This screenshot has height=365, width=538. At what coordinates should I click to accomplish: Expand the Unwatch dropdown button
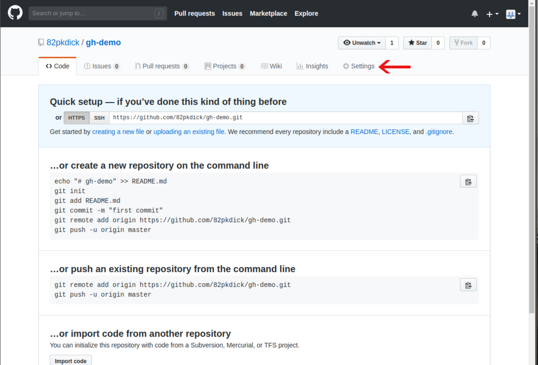[x=362, y=43]
